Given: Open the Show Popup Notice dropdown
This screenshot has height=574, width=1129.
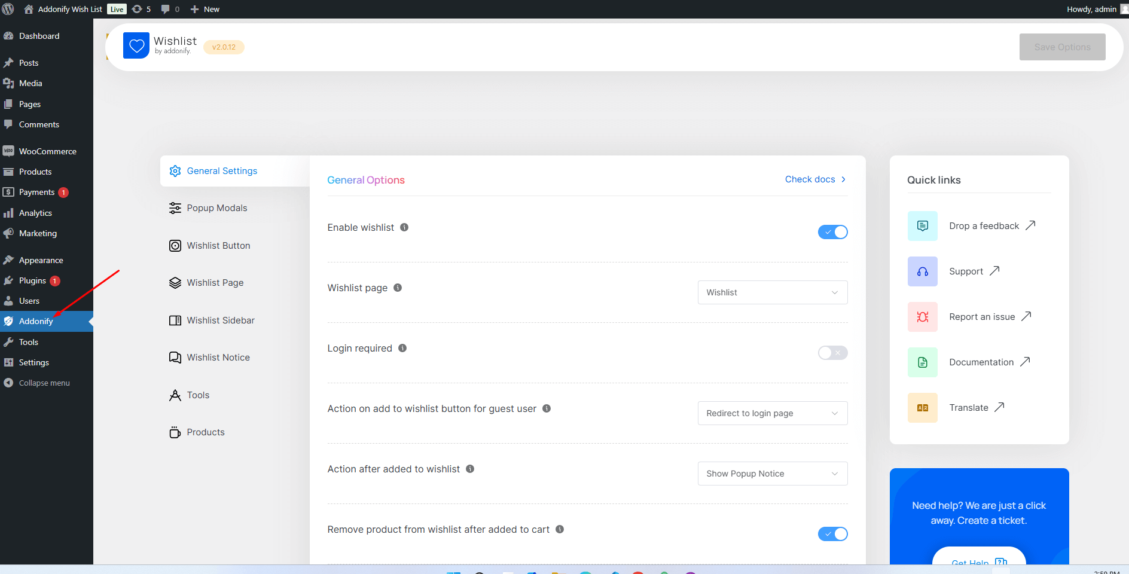Looking at the screenshot, I should tap(772, 474).
